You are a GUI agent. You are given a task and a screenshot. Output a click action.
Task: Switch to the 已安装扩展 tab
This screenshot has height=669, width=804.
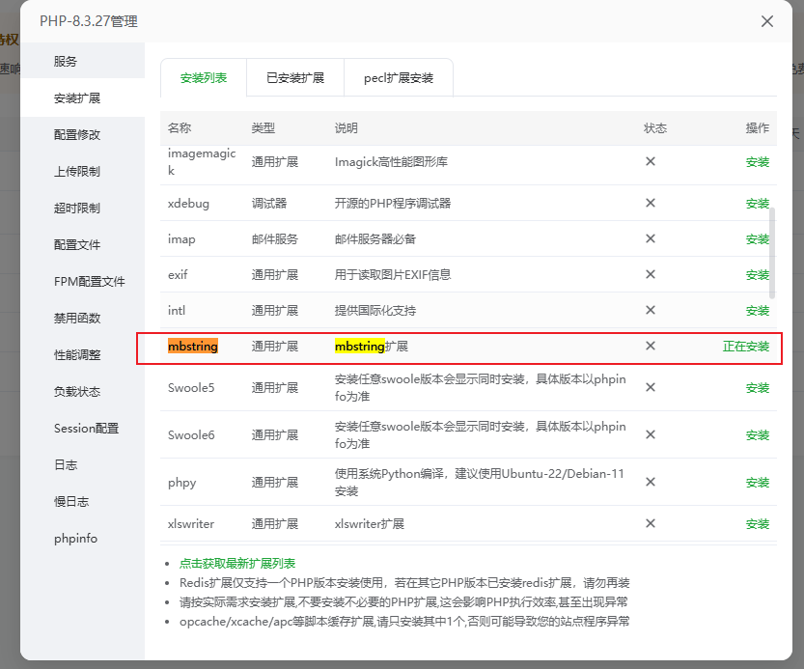point(294,78)
